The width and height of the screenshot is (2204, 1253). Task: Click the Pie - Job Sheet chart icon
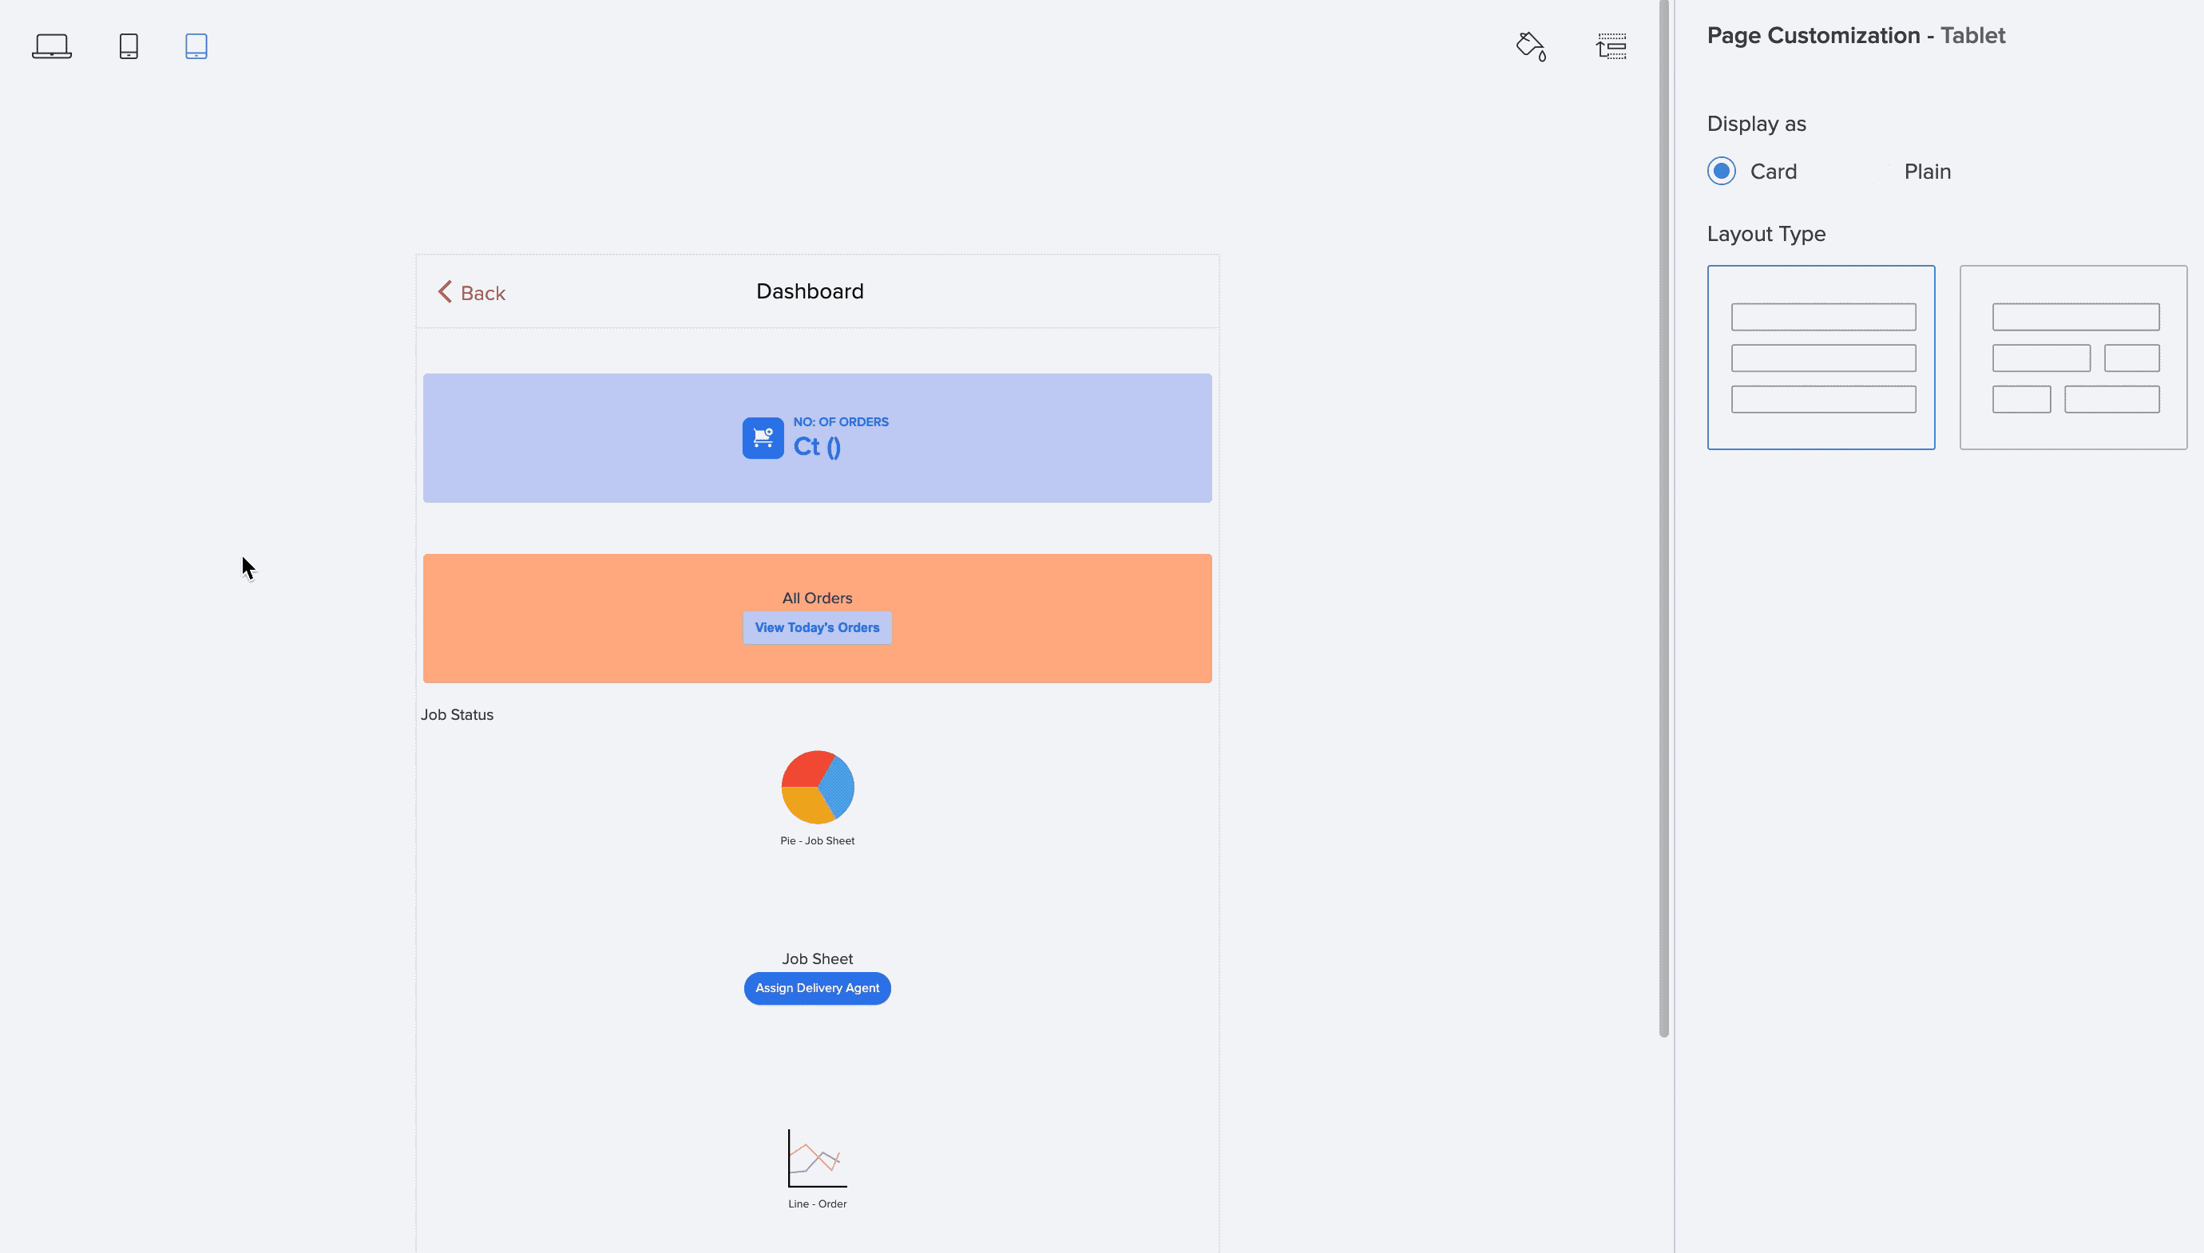(x=817, y=787)
